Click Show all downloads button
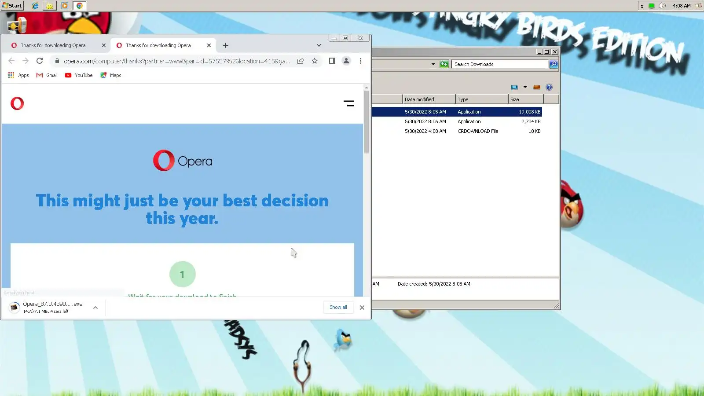The image size is (704, 396). click(x=338, y=307)
